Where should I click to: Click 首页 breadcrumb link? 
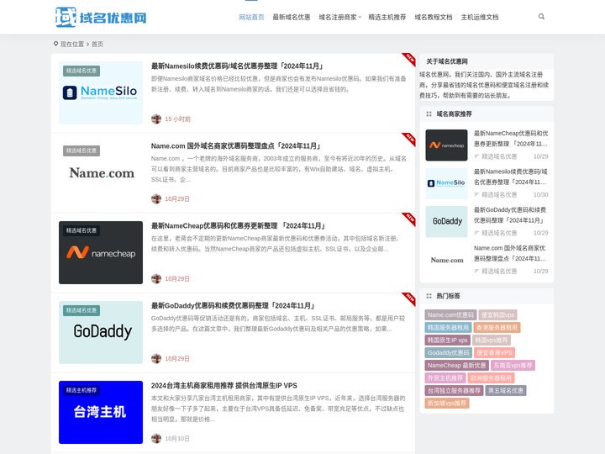point(97,44)
